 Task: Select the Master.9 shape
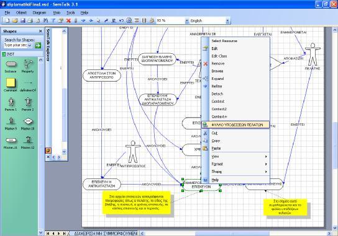(11, 123)
